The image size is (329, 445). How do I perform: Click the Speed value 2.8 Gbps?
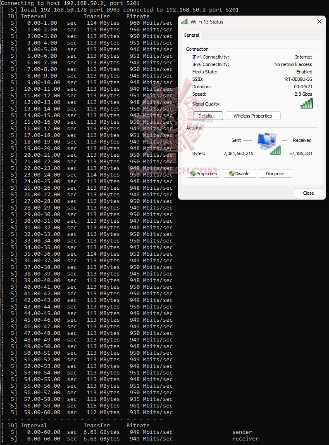303,94
